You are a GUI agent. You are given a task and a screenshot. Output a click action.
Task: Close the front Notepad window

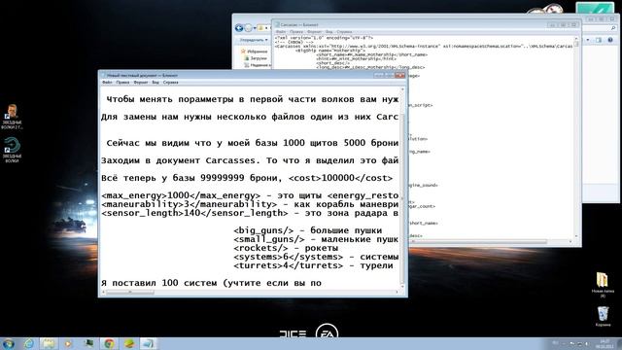click(399, 75)
